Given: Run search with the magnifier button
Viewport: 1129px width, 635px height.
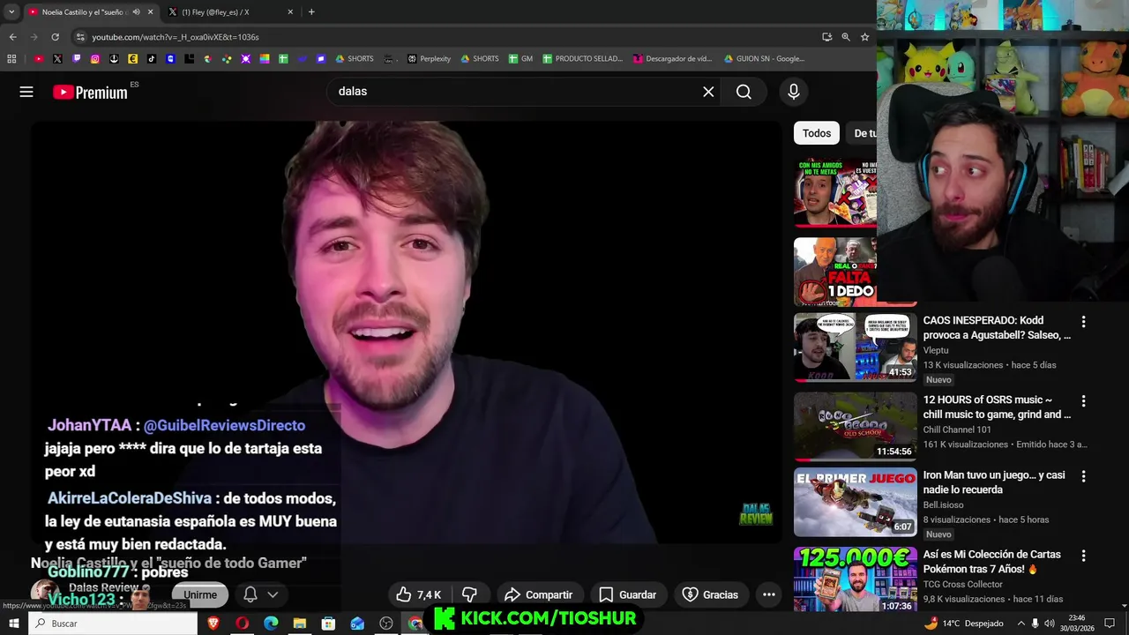Looking at the screenshot, I should click(744, 92).
